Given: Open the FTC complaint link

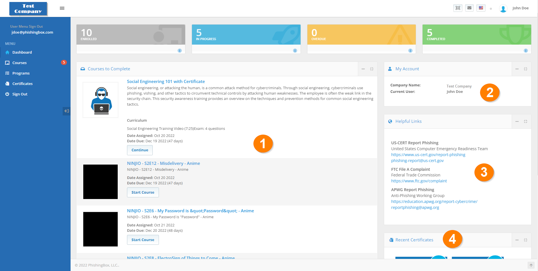Looking at the screenshot, I should tap(419, 181).
